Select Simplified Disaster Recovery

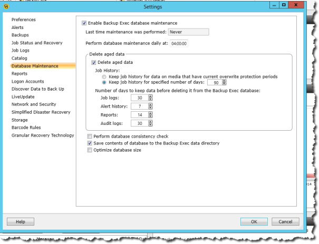point(41,112)
